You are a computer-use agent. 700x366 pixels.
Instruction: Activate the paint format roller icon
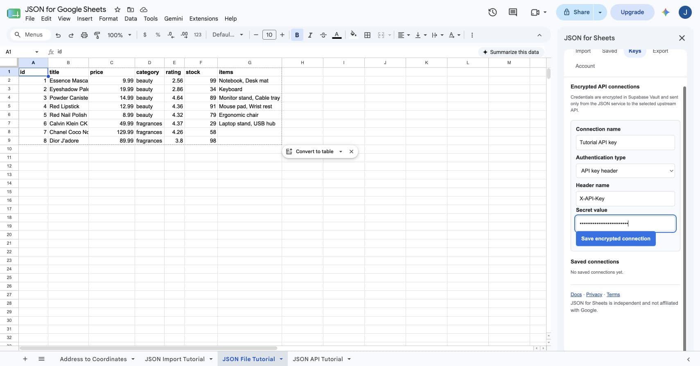[x=97, y=35]
